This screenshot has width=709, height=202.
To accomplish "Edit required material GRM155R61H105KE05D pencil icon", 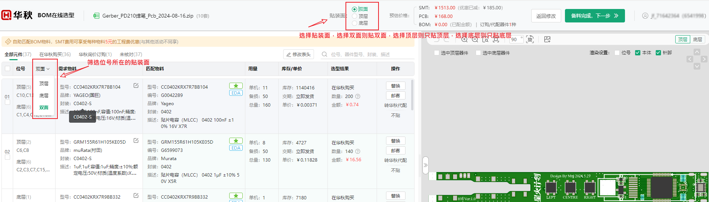I will tap(136, 141).
